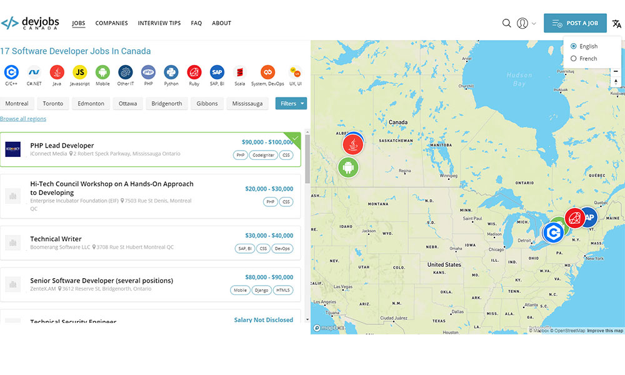Open Browse all regions link
The height and width of the screenshot is (375, 625).
click(23, 119)
